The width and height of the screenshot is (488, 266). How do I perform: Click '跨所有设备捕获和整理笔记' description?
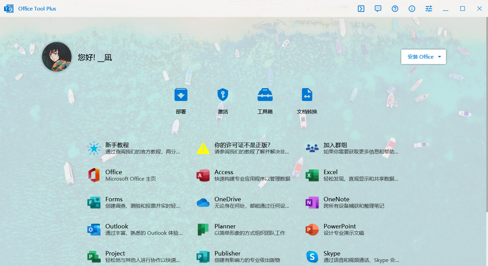(x=354, y=206)
